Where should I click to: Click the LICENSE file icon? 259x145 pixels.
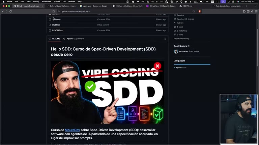tap(50, 25)
